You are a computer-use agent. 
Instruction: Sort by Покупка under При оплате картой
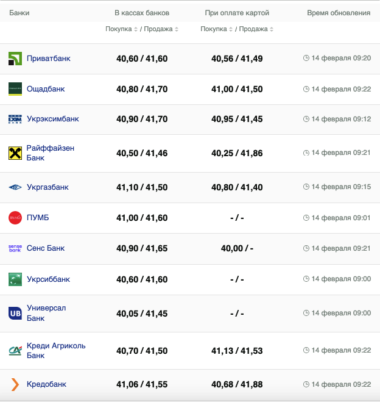[x=216, y=29]
